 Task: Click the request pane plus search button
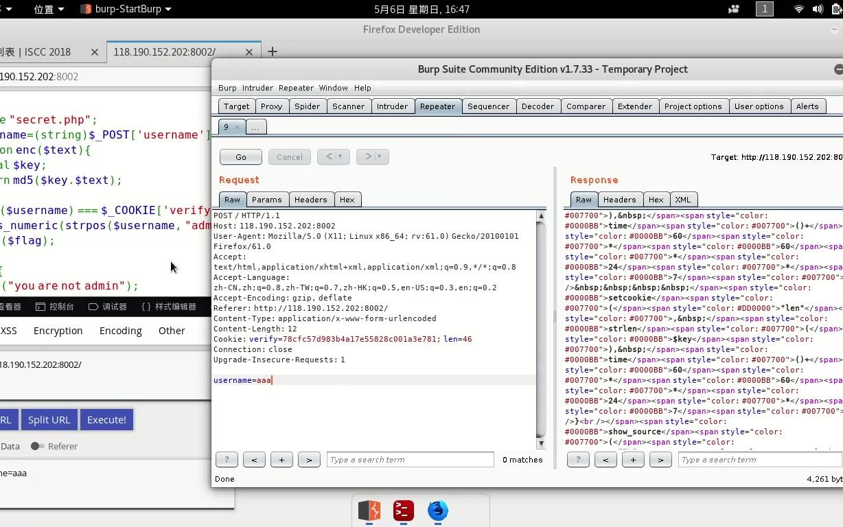pyautogui.click(x=281, y=460)
